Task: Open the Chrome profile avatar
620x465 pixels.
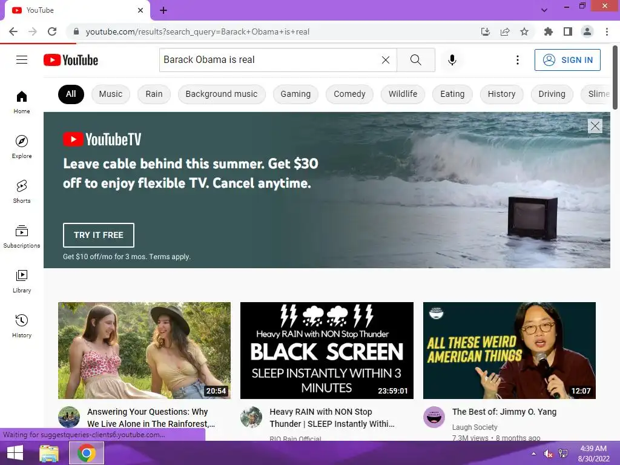Action: 587,31
